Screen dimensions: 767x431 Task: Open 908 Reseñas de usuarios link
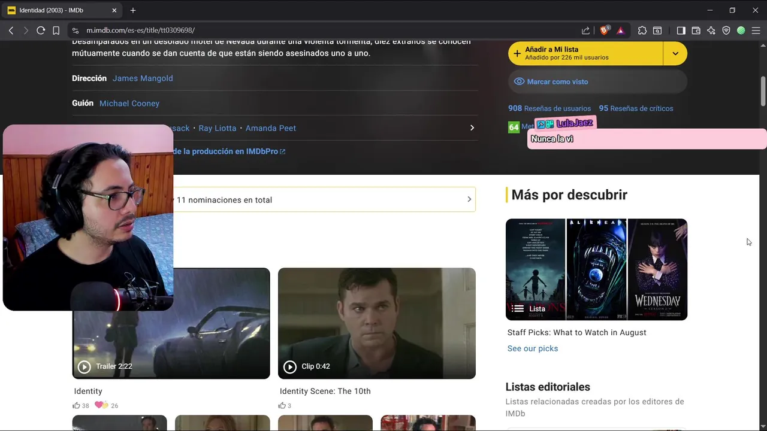549,108
